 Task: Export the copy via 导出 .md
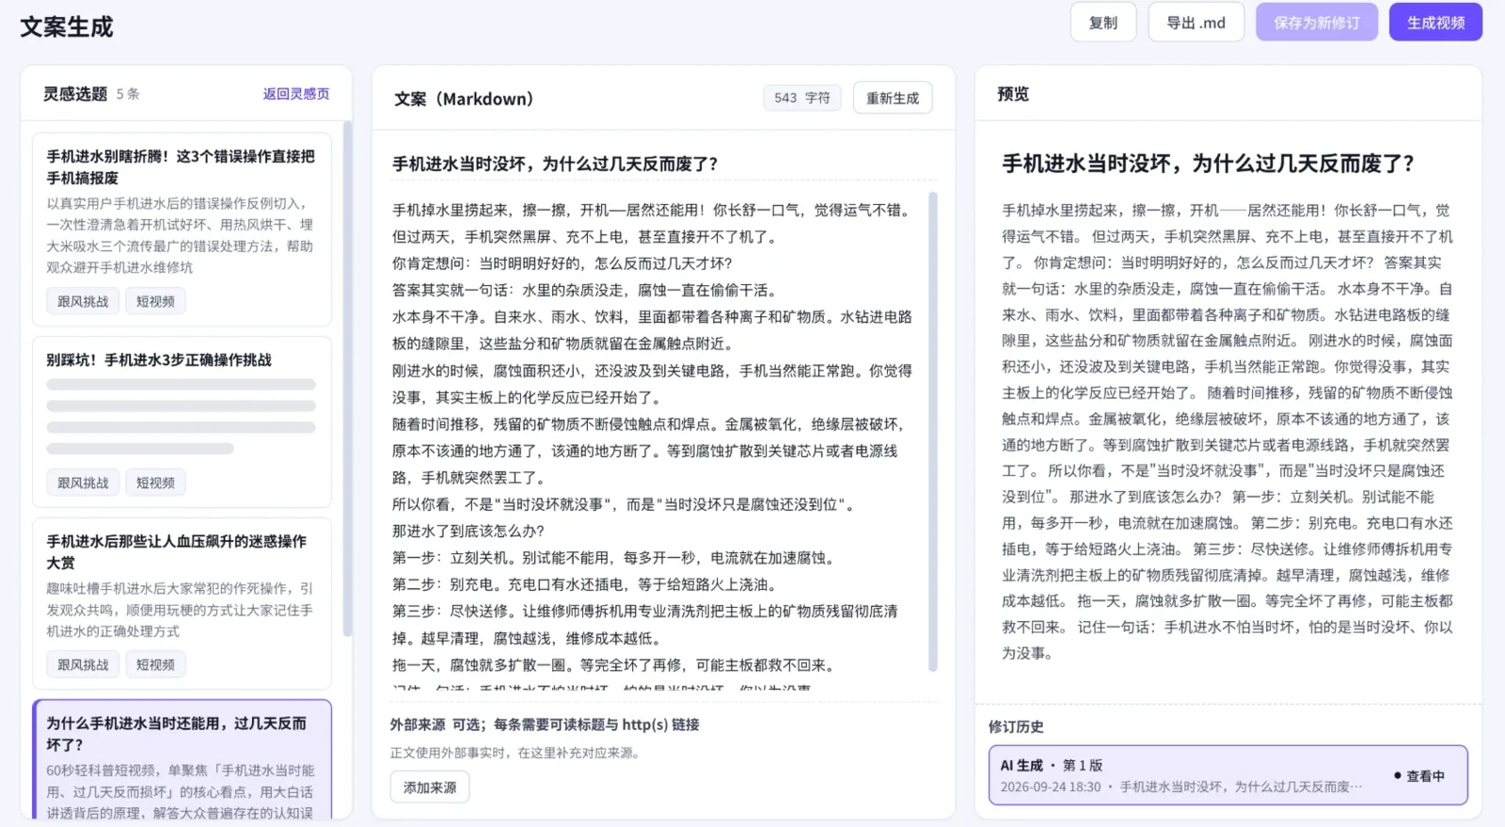pos(1196,23)
